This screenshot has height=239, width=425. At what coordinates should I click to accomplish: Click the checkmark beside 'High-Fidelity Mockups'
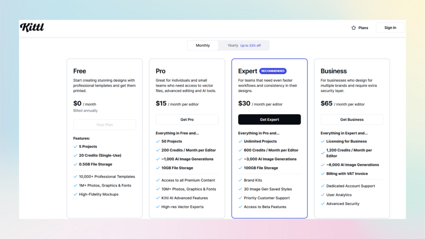click(76, 194)
